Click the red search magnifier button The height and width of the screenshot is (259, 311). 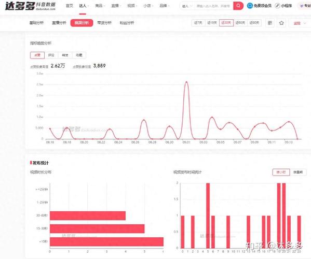[238, 6]
